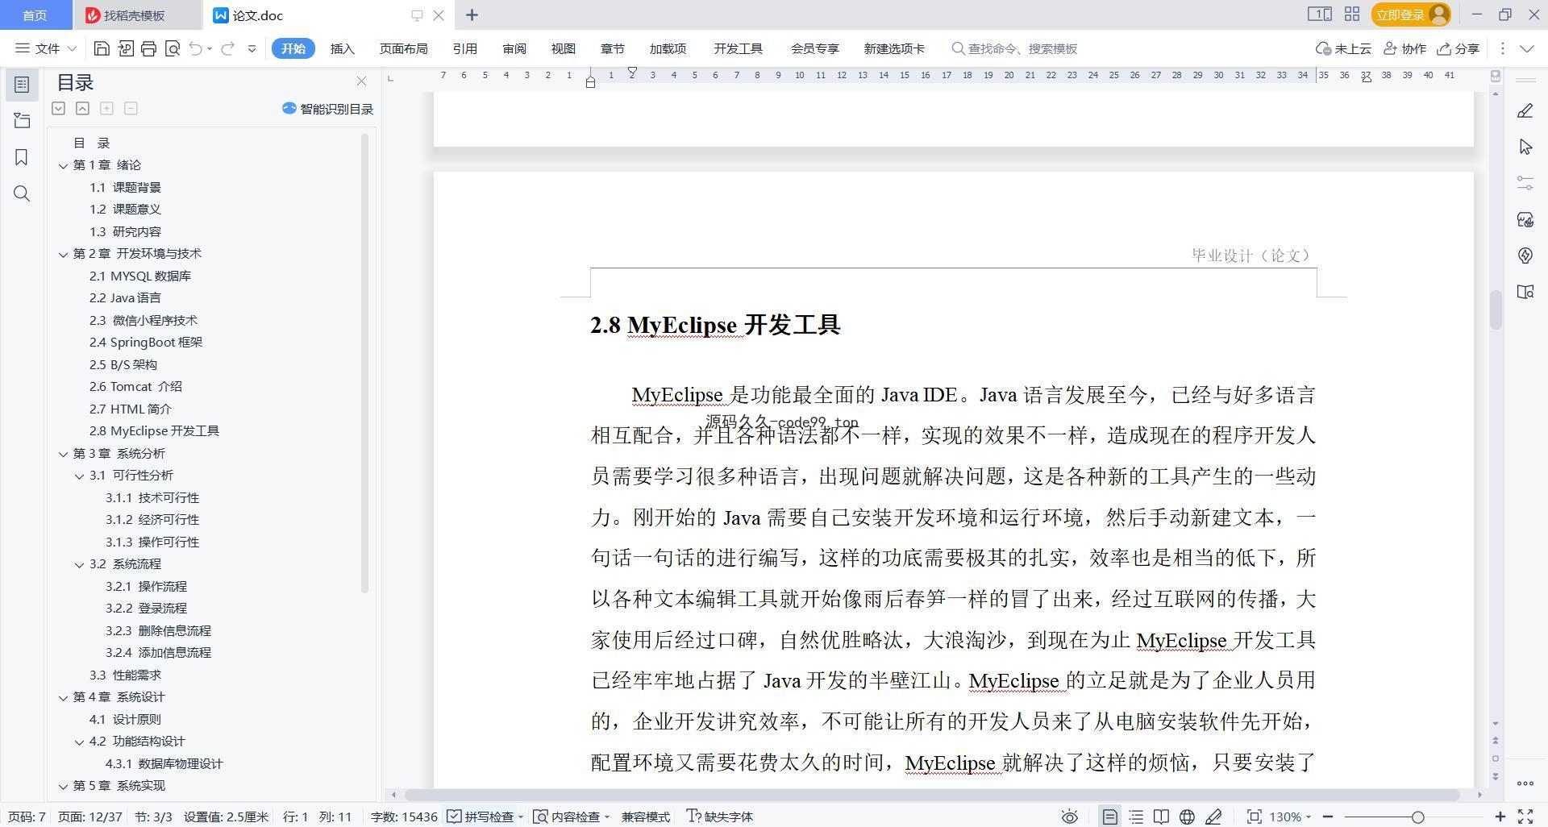Click 智能识别目录 button
The height and width of the screenshot is (827, 1548).
coord(327,109)
